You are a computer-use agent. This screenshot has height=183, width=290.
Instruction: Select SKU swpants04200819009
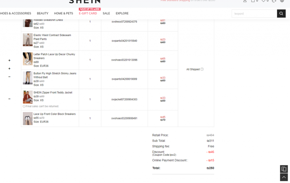(x=124, y=79)
